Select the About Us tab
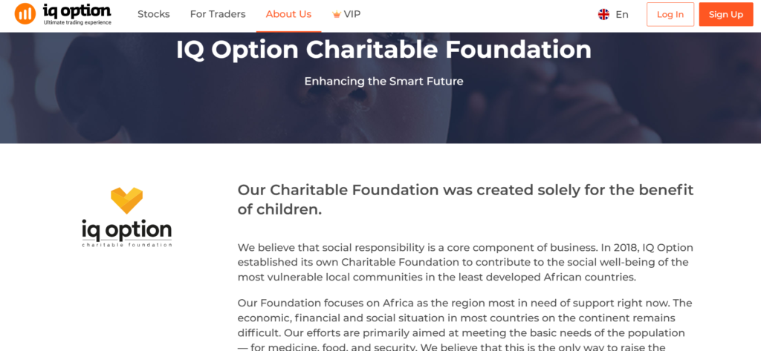 [x=289, y=15]
